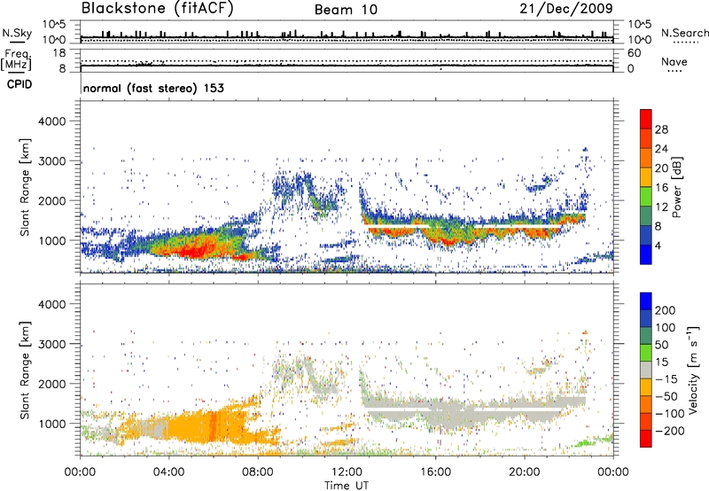Image resolution: width=709 pixels, height=491 pixels.
Task: Click the "Blackstone (fitACF)" plot title
Action: pyautogui.click(x=157, y=8)
